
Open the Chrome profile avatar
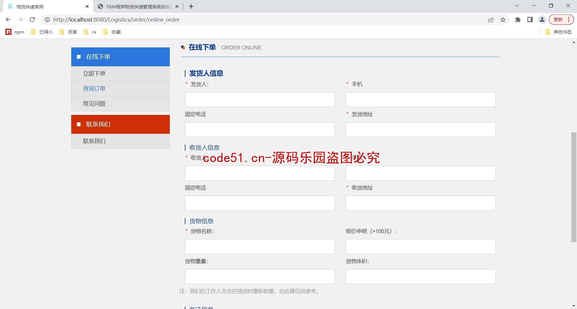[542, 20]
